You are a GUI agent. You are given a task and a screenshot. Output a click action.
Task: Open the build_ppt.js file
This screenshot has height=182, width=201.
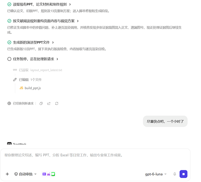click(33, 88)
